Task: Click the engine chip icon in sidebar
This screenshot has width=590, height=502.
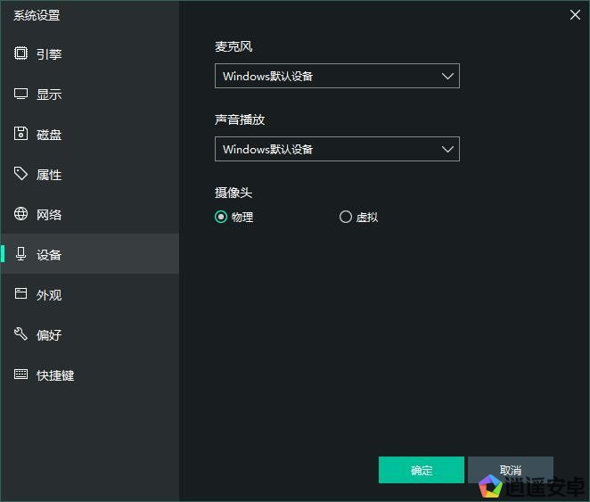Action: 21,53
